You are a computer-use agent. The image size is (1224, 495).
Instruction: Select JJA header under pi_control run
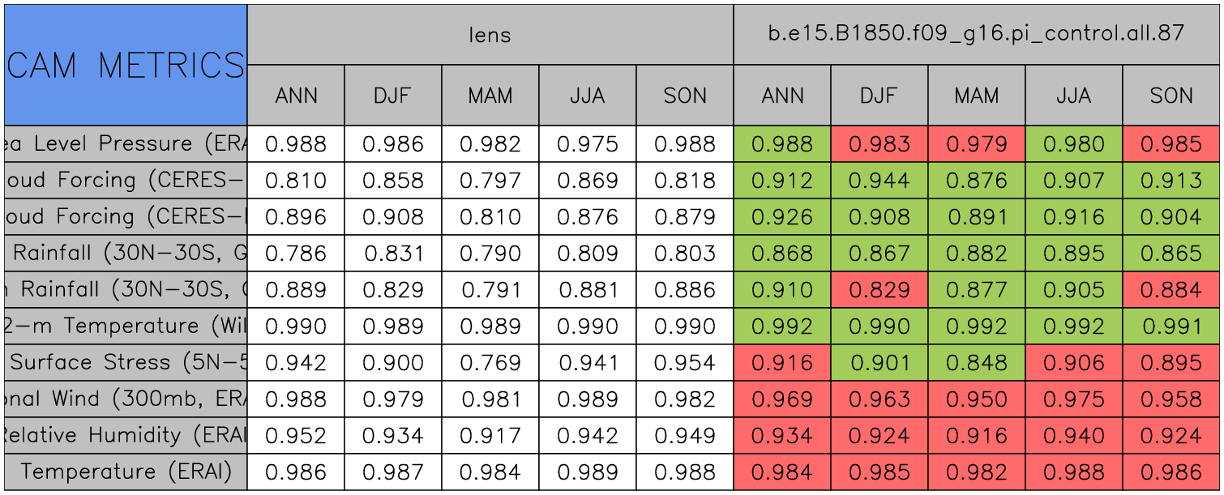click(x=1074, y=96)
